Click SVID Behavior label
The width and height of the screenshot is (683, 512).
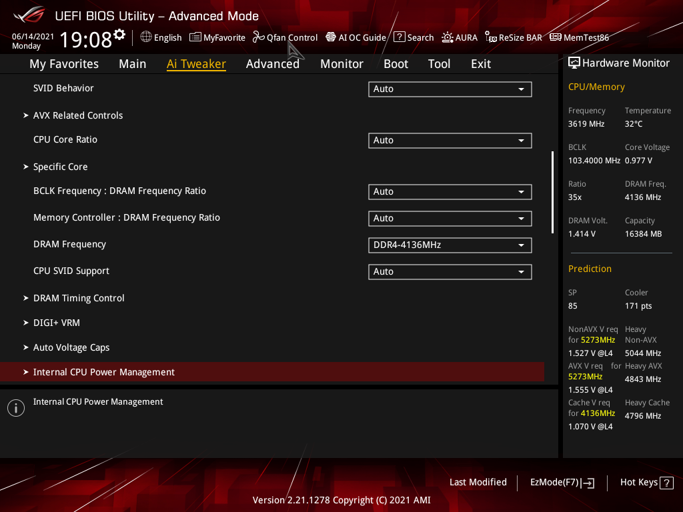[63, 89]
